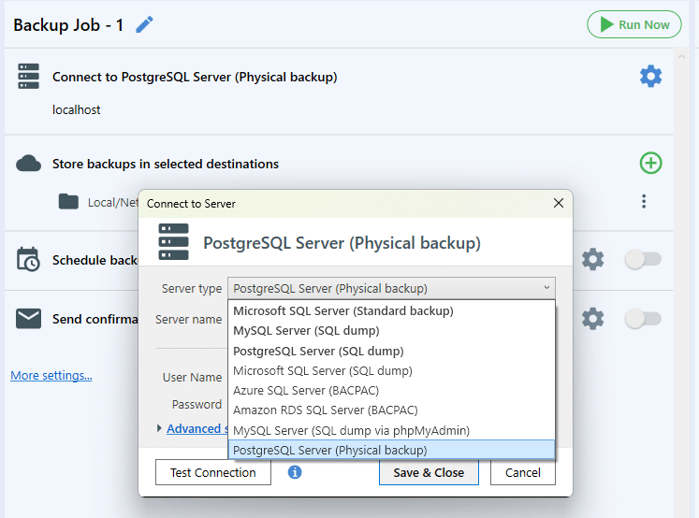Viewport: 699px width, 518px height.
Task: Open send confirmation gear settings
Action: (x=592, y=319)
